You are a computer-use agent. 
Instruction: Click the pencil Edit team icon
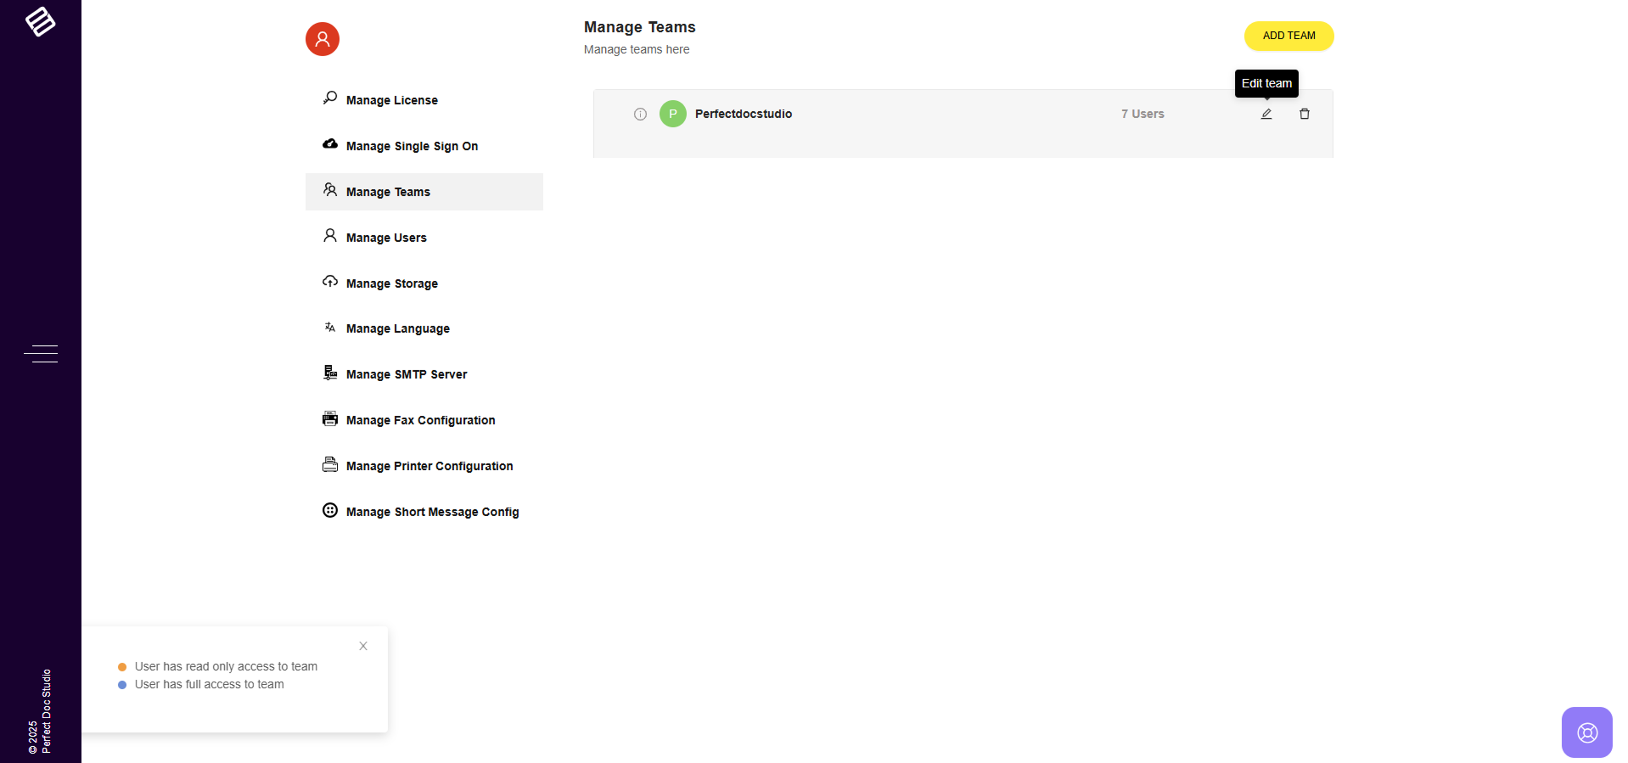click(1266, 114)
